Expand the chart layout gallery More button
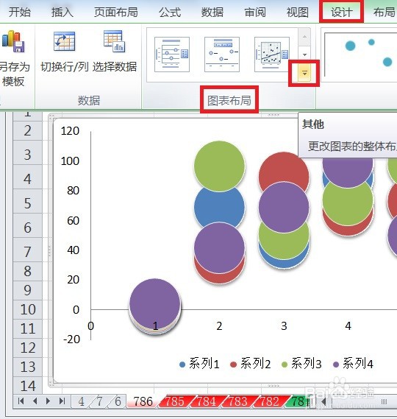The height and width of the screenshot is (419, 397). pos(304,73)
